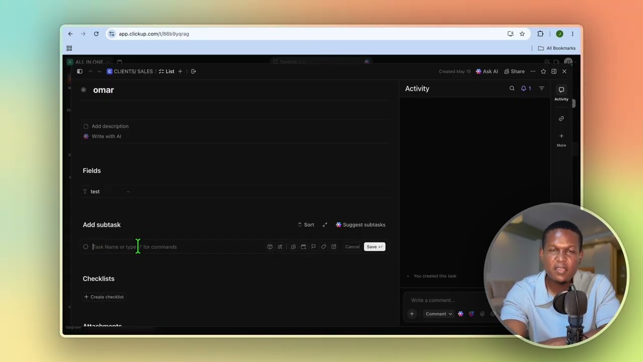Open the links relationship icon in side rail
643x362 pixels.
(561, 119)
